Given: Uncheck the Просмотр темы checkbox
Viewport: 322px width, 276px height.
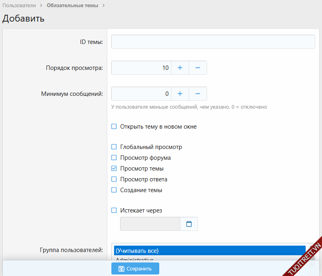Looking at the screenshot, I should coord(114,169).
